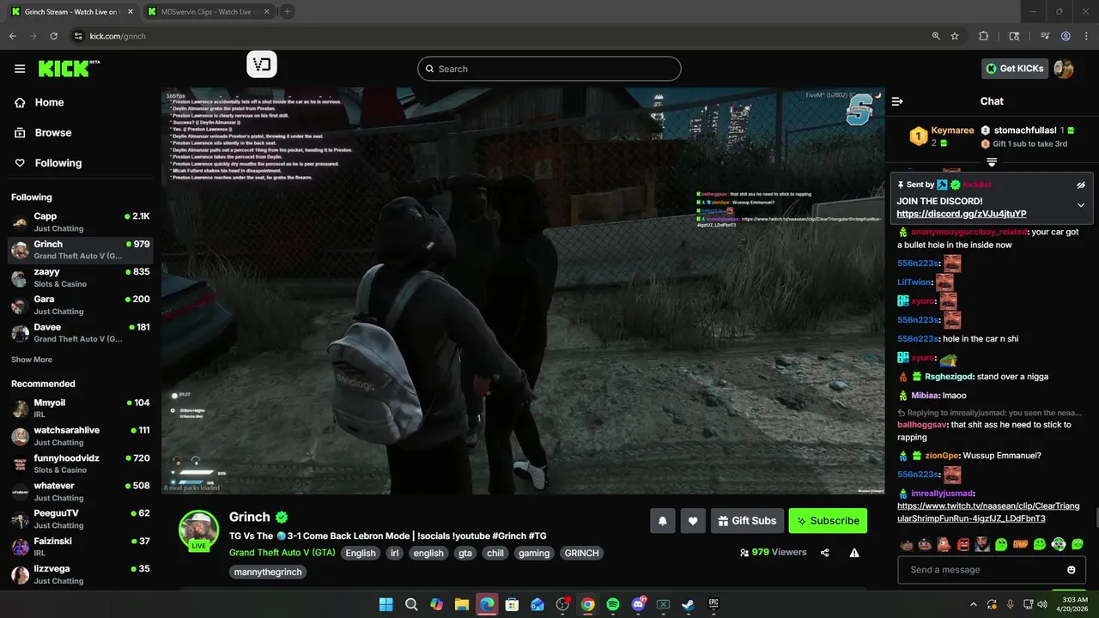
Task: Open user profile avatar menu
Action: 1064,69
